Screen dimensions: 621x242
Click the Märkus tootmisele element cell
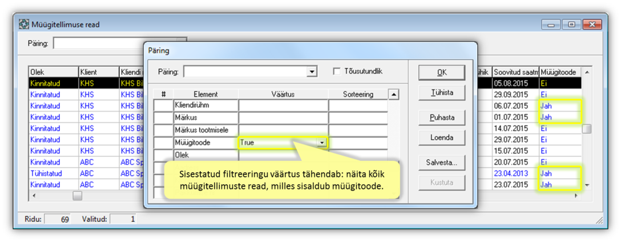tap(206, 130)
